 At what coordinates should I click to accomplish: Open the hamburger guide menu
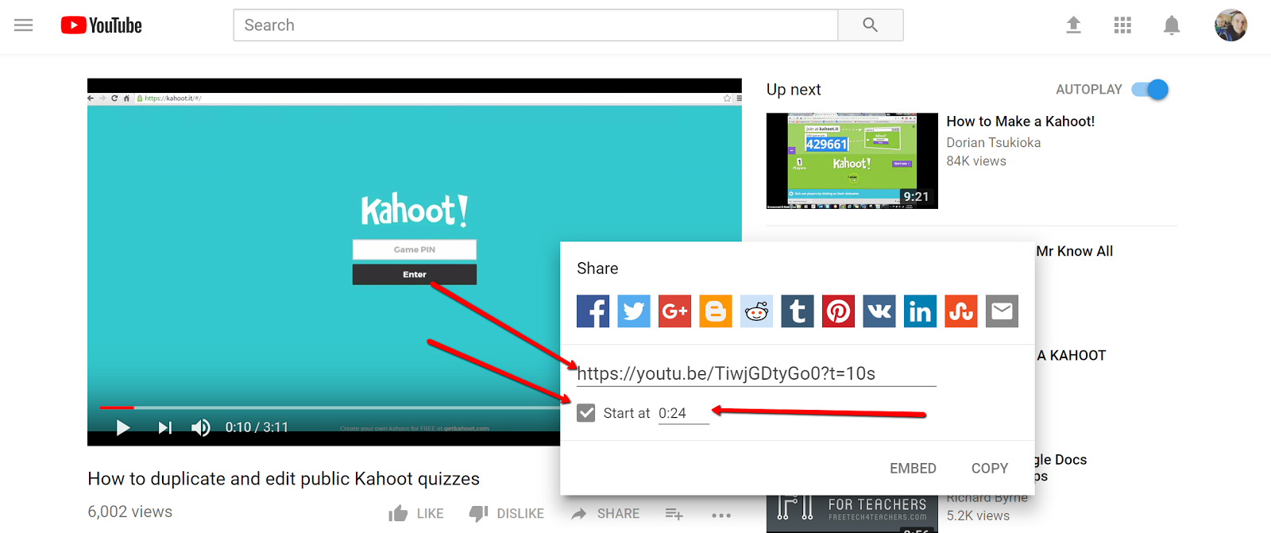(x=24, y=25)
